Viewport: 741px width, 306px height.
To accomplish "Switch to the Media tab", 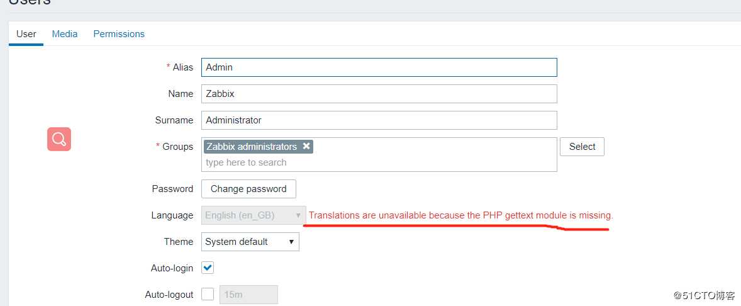I will (65, 34).
